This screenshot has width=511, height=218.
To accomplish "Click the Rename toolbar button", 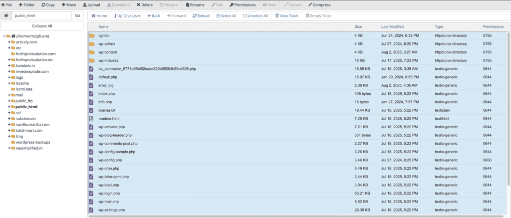I will tap(195, 5).
